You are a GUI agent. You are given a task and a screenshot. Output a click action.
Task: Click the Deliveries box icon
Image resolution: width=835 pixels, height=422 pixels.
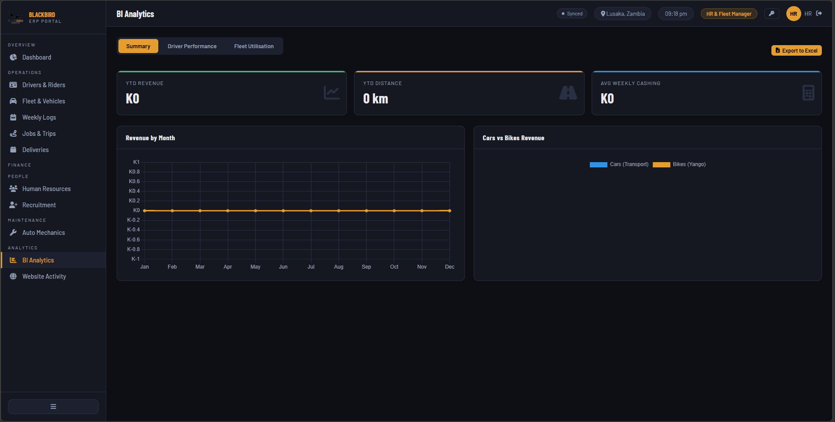14,149
